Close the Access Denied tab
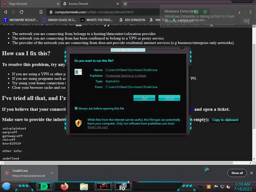 click(x=118, y=3)
